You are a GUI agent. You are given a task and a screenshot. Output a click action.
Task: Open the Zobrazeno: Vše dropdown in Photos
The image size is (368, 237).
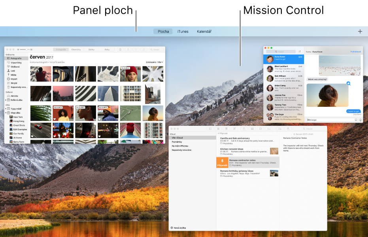(154, 62)
